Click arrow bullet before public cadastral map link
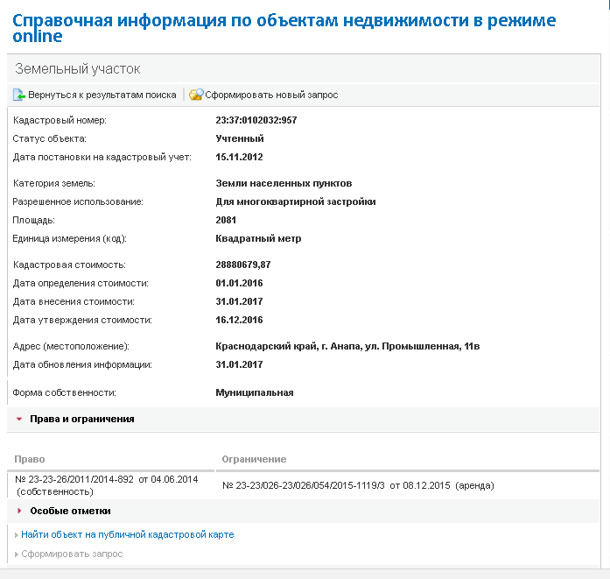The image size is (610, 579). (x=17, y=535)
